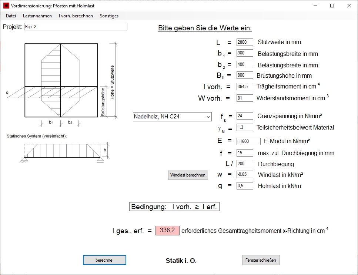This screenshot has width=358, height=275.
Task: Select the b2 Belastungsbreite input field
Action: (x=245, y=64)
